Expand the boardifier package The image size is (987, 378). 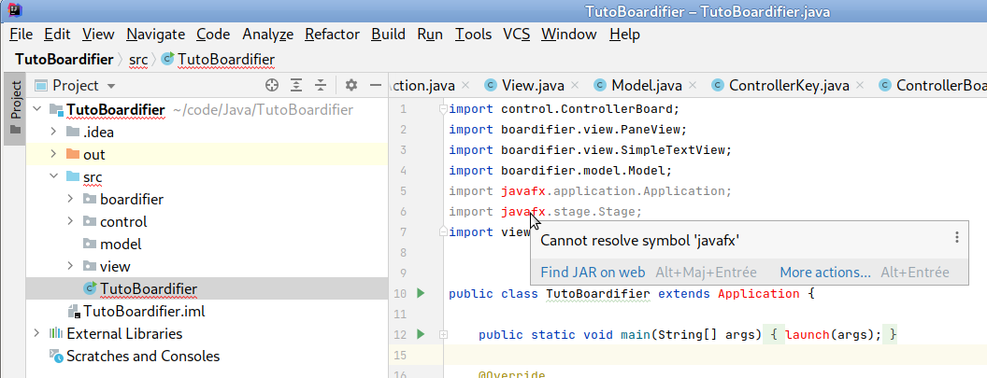click(71, 200)
